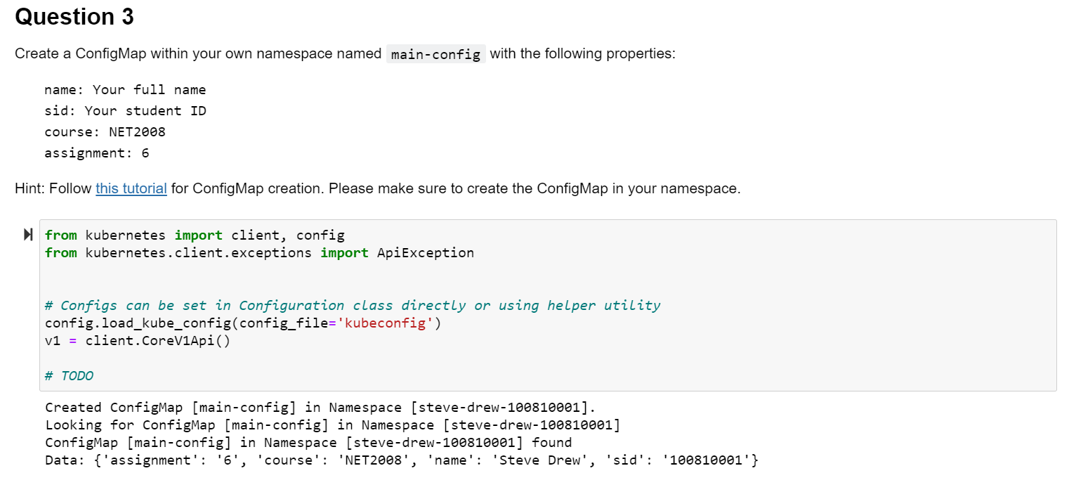The image size is (1069, 492).
Task: Select the inline code 'main-config'
Action: (x=435, y=53)
